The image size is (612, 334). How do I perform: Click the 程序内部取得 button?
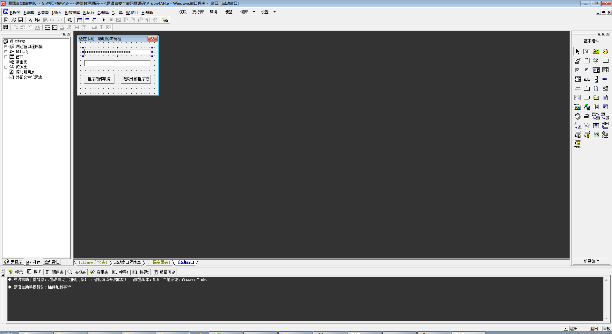pos(99,79)
